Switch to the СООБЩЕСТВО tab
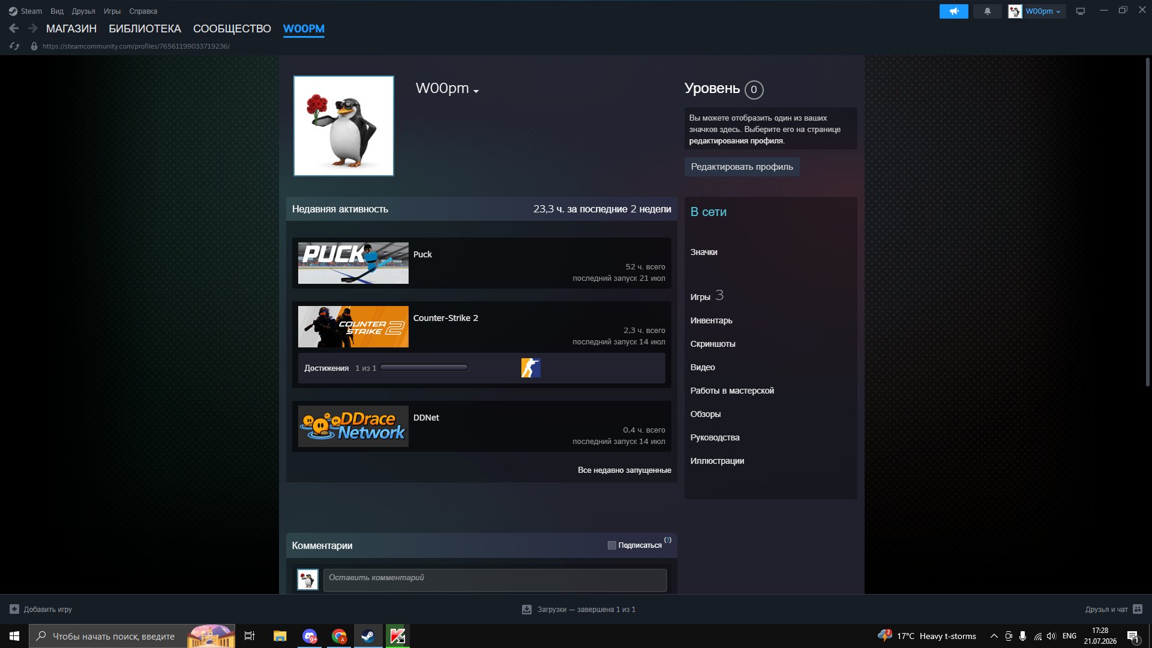The image size is (1152, 648). click(232, 28)
